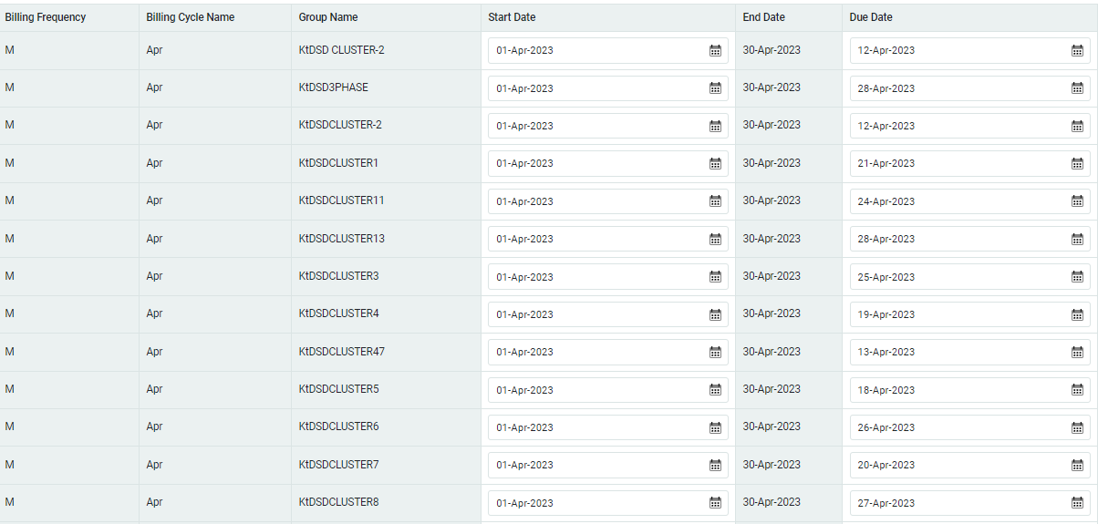Click the M frequency value in KtDSDCLUSTER3 row
The width and height of the screenshot is (1098, 524).
(x=9, y=276)
